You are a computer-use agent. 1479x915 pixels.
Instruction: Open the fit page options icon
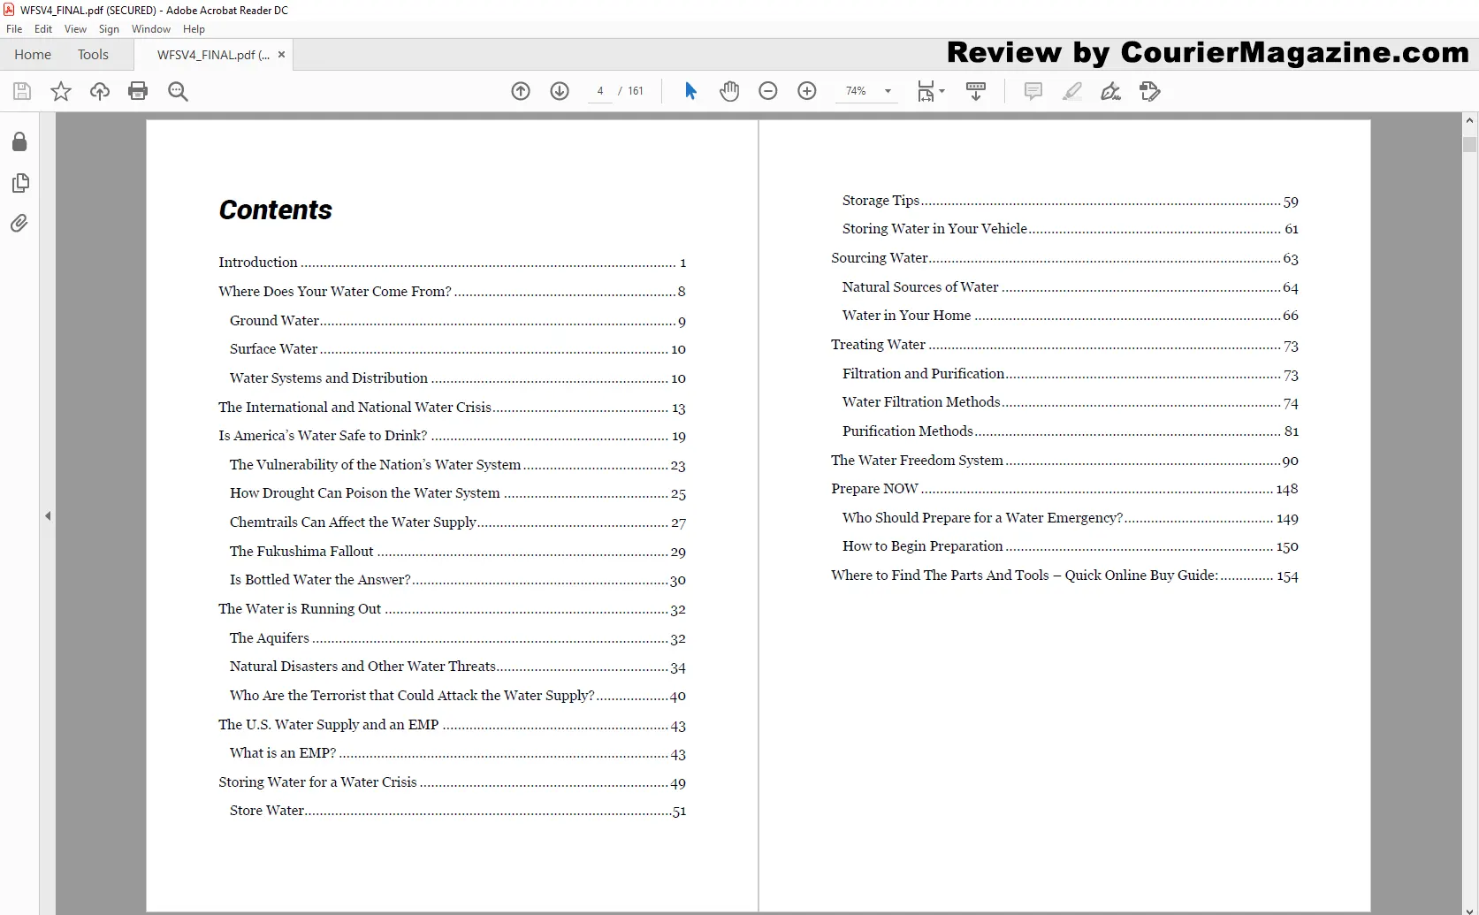(x=930, y=91)
